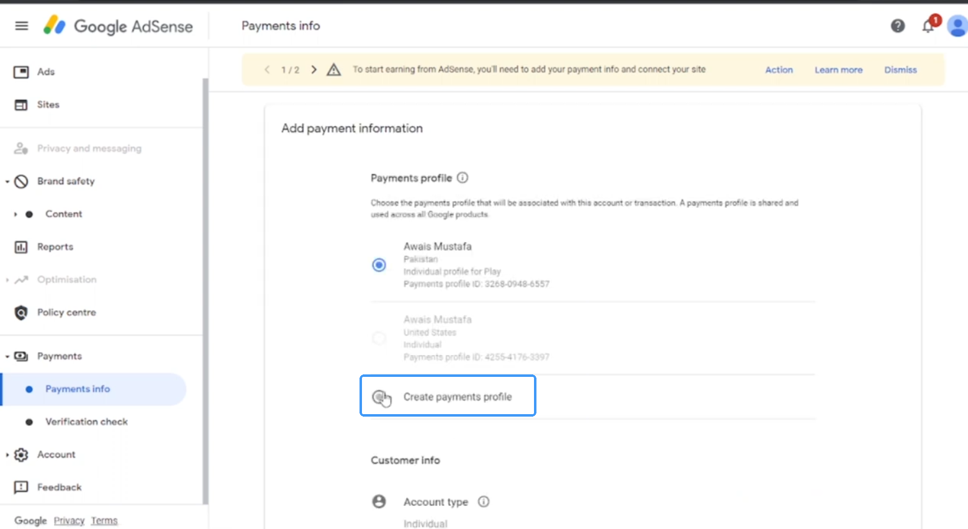Viewport: 968px width, 529px height.
Task: Open Sites in the sidebar
Action: (x=48, y=105)
